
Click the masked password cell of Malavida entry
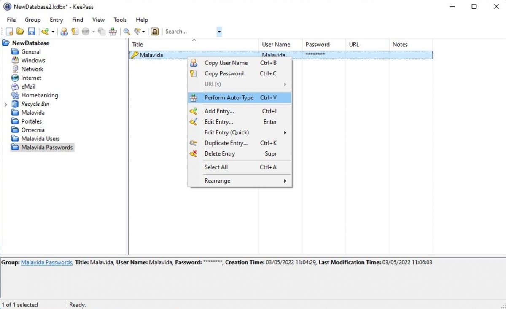click(x=324, y=55)
